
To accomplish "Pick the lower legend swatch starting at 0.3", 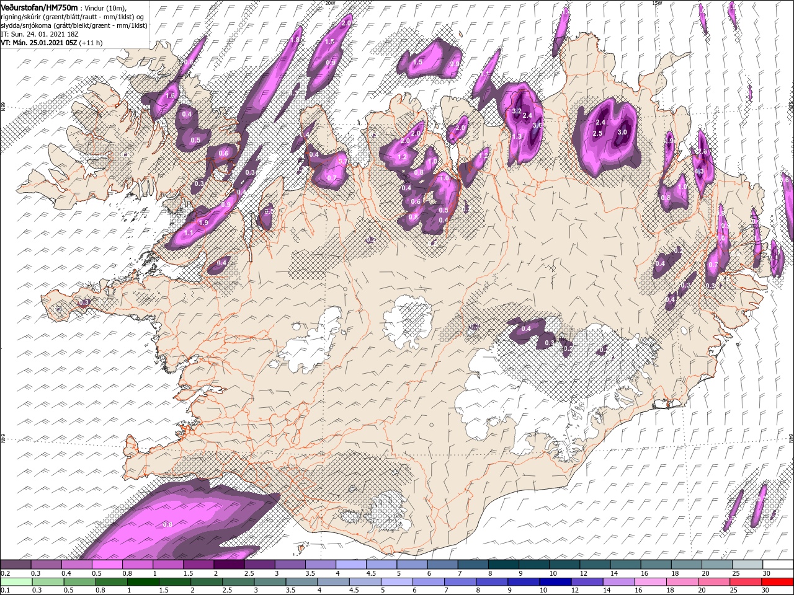I will coord(48,582).
